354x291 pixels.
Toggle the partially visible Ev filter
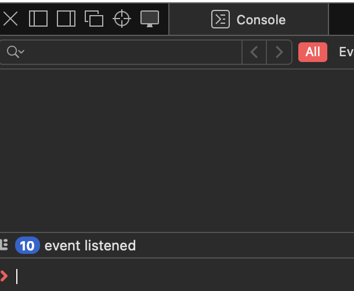tap(346, 52)
